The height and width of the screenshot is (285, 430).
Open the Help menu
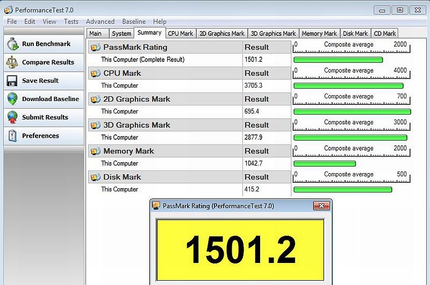click(160, 22)
